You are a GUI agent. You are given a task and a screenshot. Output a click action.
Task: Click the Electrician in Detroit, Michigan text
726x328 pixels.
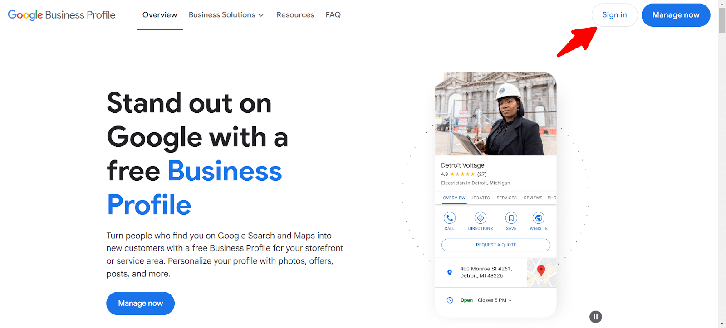coord(475,183)
